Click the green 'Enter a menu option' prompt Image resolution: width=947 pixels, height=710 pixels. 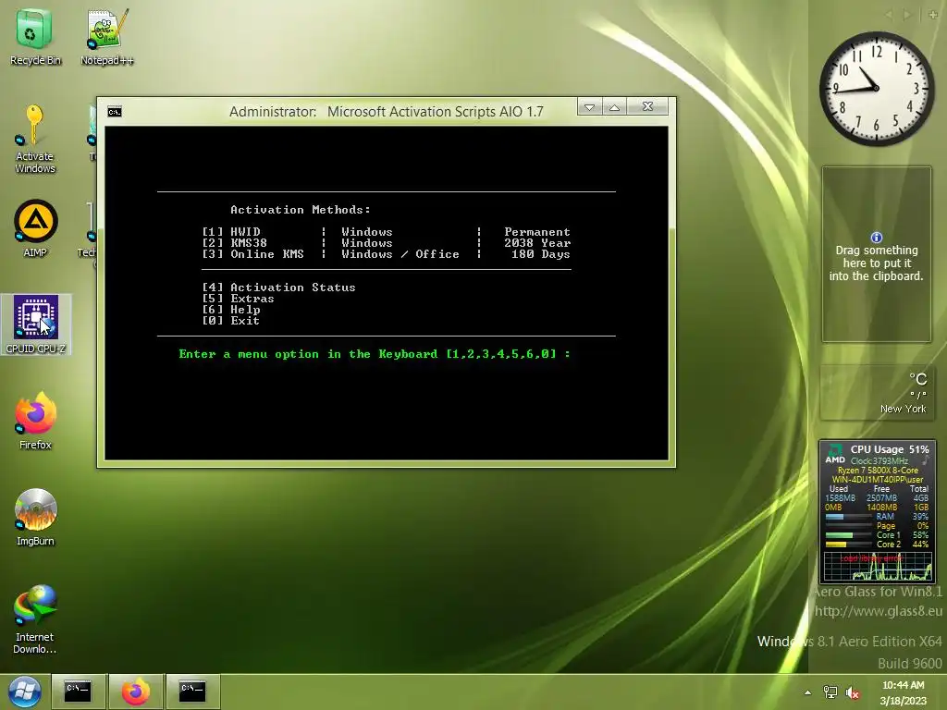click(375, 354)
